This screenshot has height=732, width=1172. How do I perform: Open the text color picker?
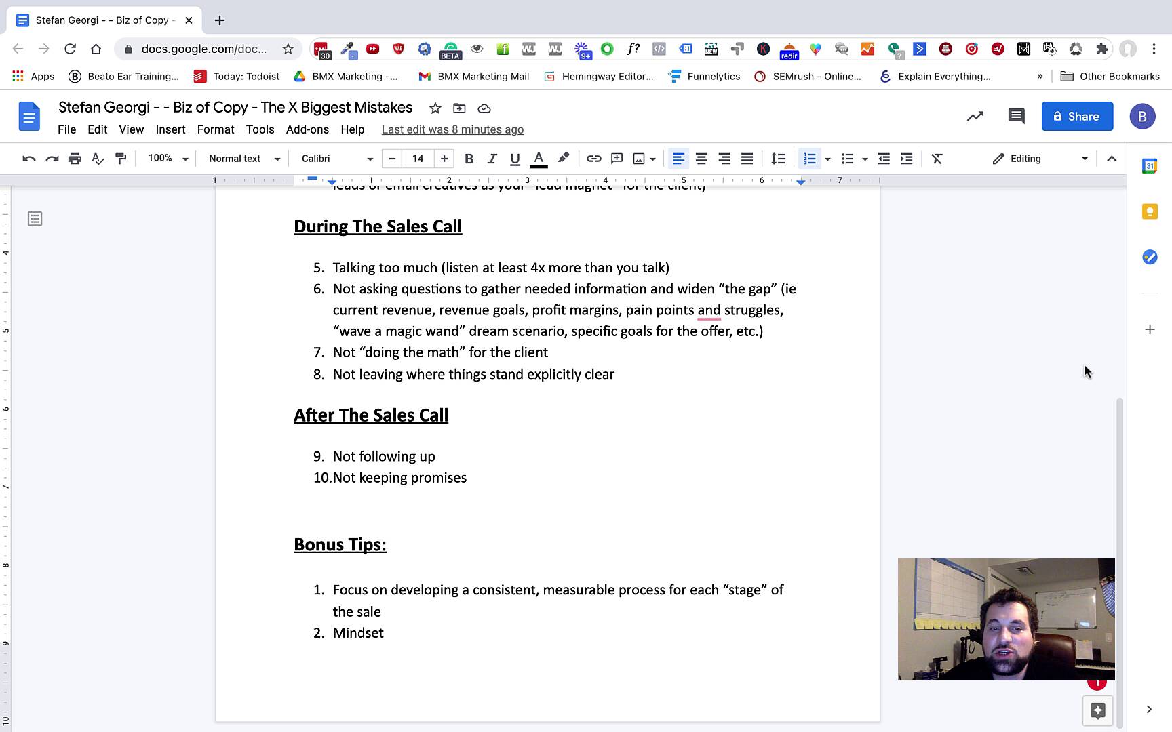(x=539, y=159)
